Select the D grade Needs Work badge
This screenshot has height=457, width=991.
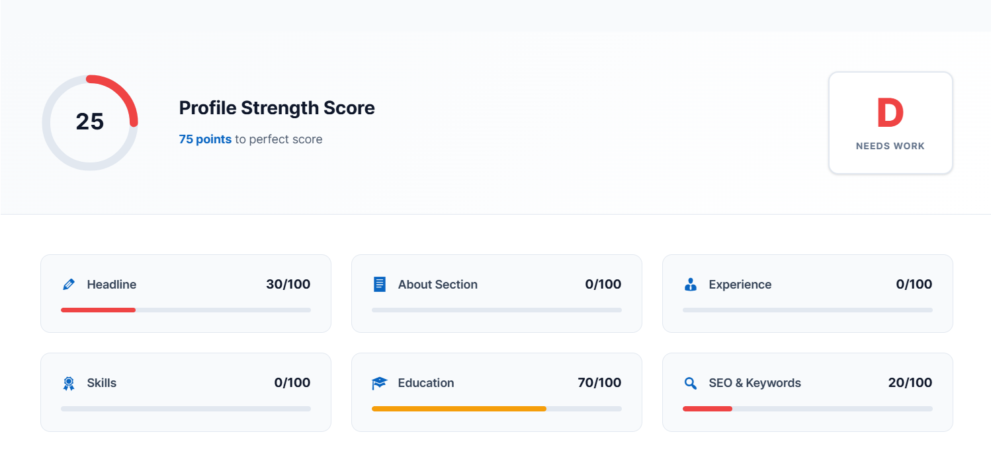point(890,123)
